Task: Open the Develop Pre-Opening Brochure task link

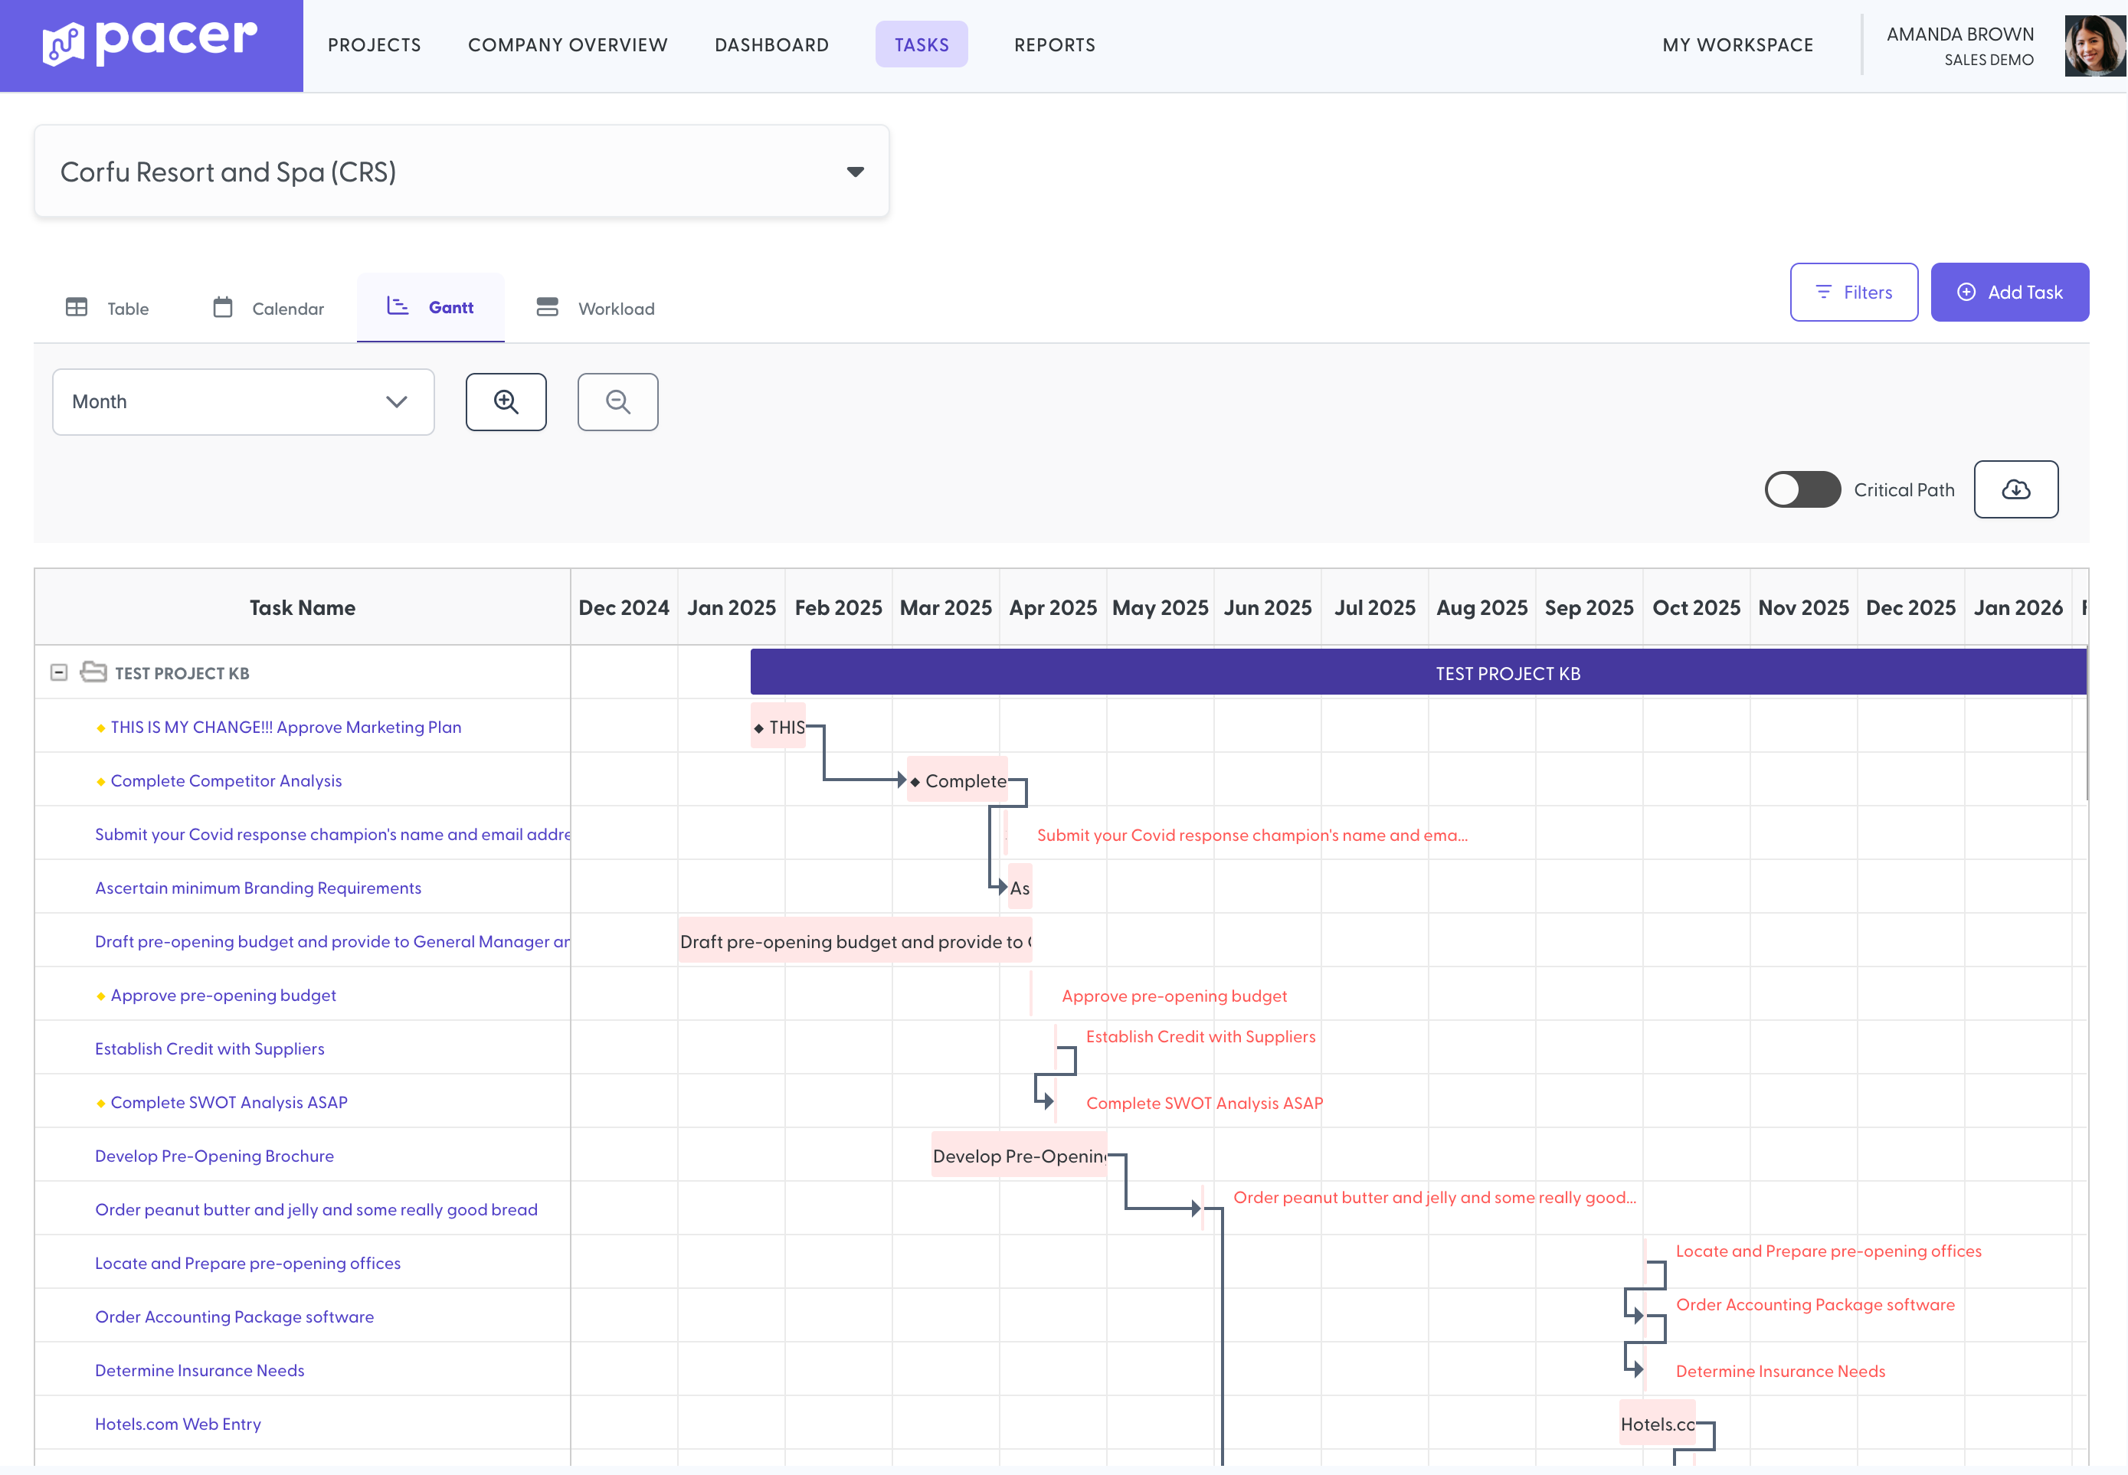Action: pyautogui.click(x=214, y=1155)
